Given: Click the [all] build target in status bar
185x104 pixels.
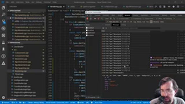Looking at the screenshot, I should tap(87, 103).
